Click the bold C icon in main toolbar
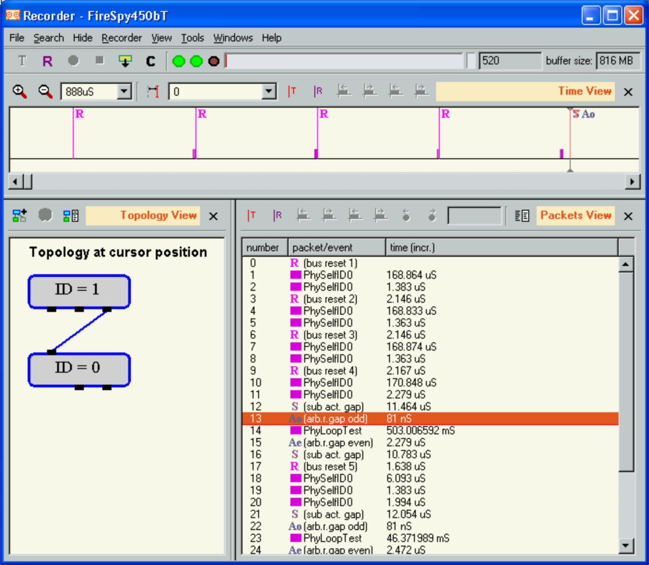649x565 pixels. pyautogui.click(x=151, y=61)
